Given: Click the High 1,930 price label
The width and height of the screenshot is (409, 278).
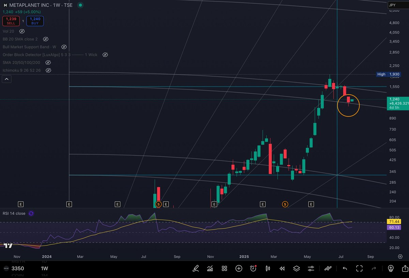Looking at the screenshot, I should pos(389,74).
